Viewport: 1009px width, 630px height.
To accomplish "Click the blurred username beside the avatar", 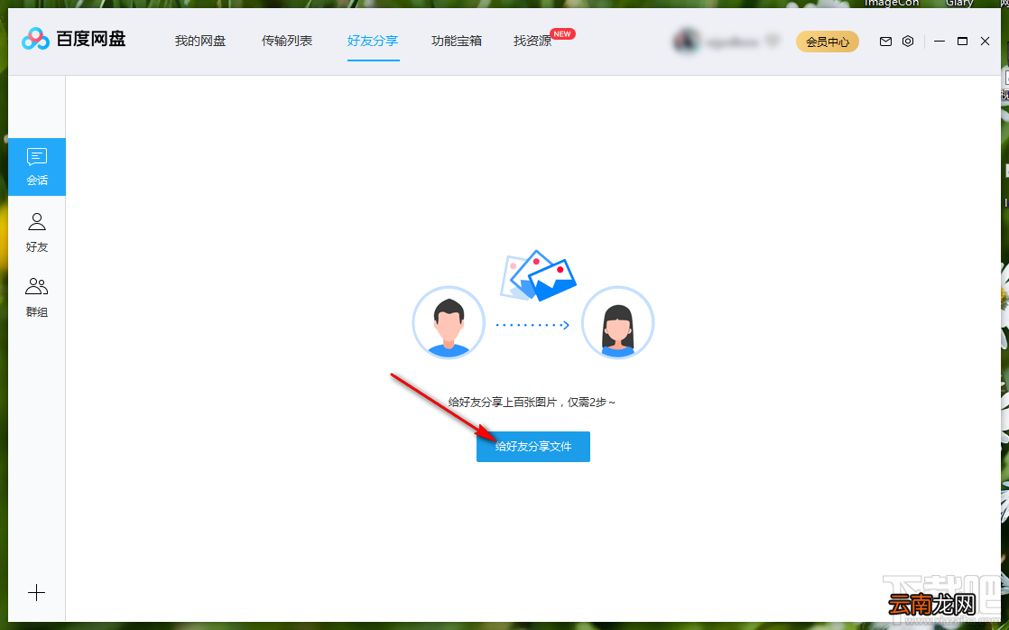I will (x=732, y=42).
